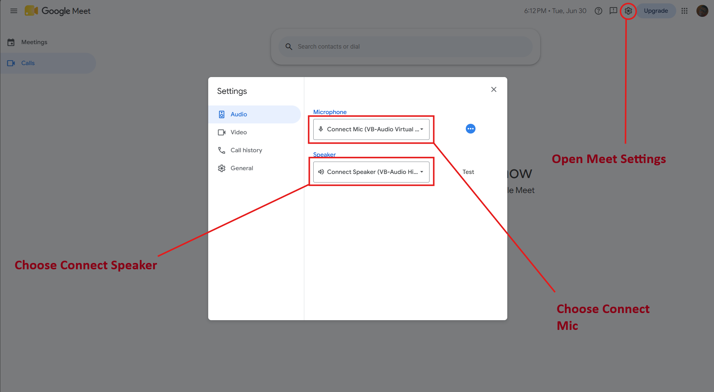Screen dimensions: 714x392
Task: Open the Help question mark icon
Action: (x=598, y=11)
